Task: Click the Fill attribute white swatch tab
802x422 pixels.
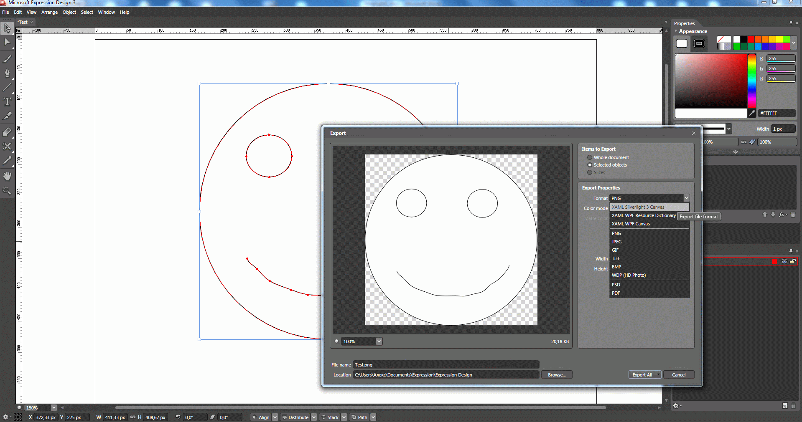Action: [x=682, y=43]
